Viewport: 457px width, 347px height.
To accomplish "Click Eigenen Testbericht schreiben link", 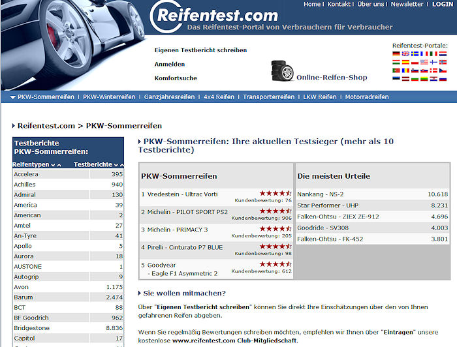I will [x=200, y=50].
